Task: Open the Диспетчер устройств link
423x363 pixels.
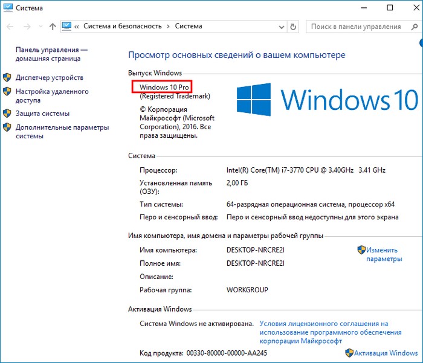Action: [50, 78]
